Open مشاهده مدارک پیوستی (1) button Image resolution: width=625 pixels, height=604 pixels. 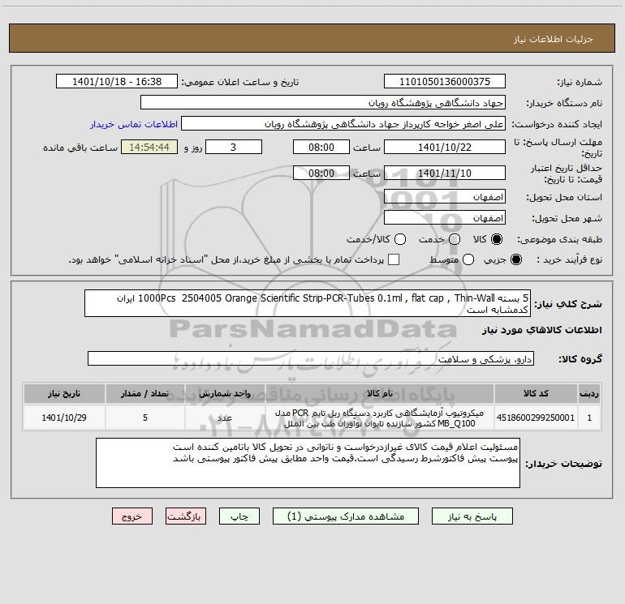point(345,516)
